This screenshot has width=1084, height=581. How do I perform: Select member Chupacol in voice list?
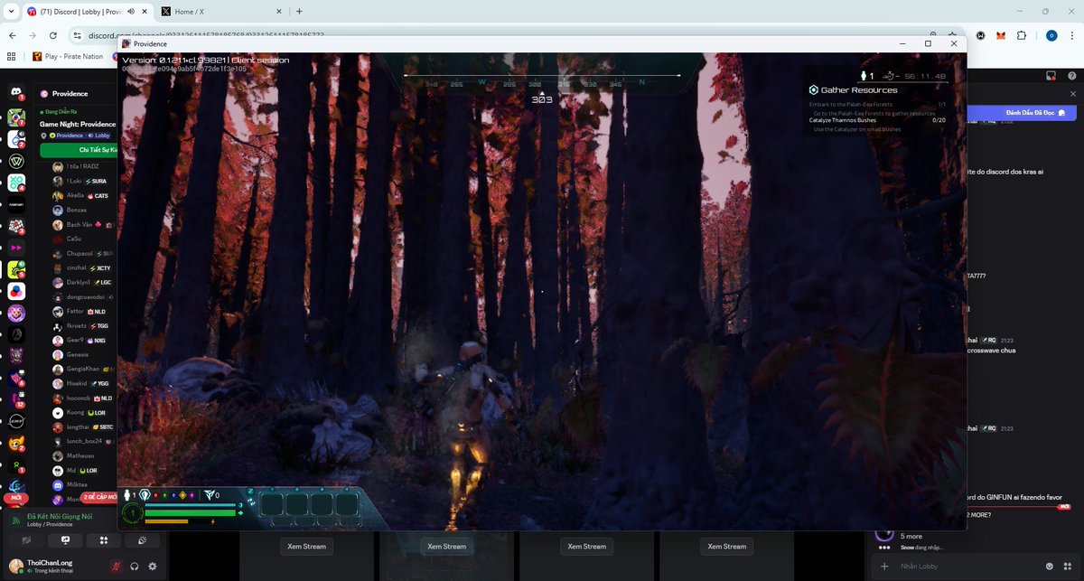coord(83,253)
